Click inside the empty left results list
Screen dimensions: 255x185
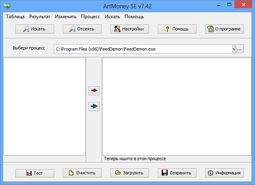[45, 106]
